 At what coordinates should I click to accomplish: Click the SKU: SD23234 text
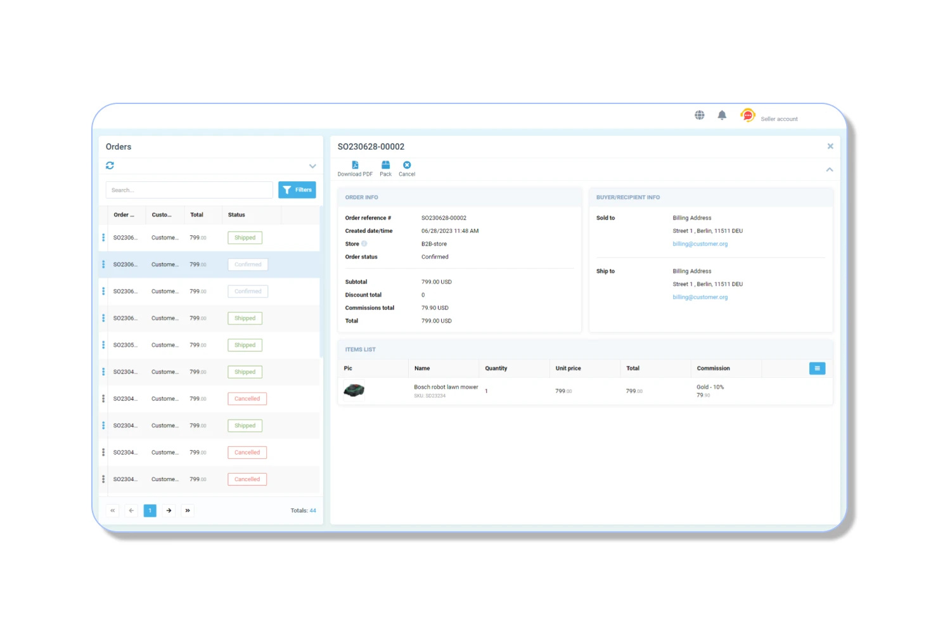(430, 396)
